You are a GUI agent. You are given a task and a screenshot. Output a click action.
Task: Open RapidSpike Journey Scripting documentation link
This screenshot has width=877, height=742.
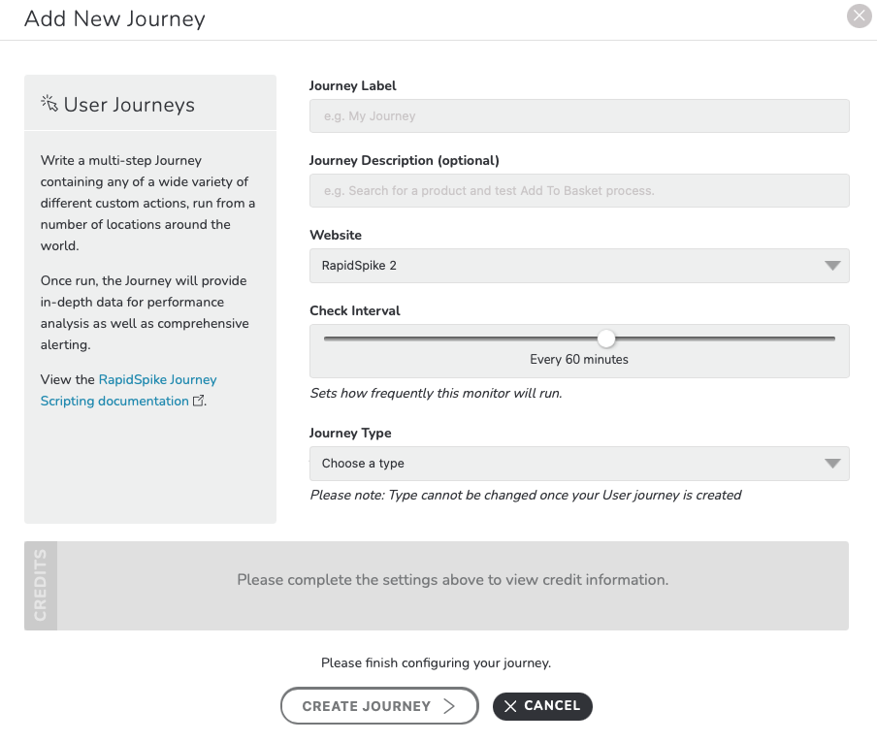point(128,390)
